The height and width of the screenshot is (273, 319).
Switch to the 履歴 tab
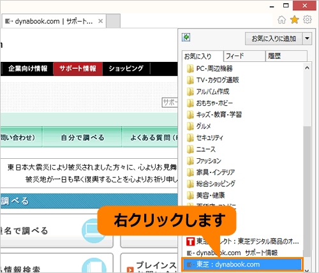point(286,56)
